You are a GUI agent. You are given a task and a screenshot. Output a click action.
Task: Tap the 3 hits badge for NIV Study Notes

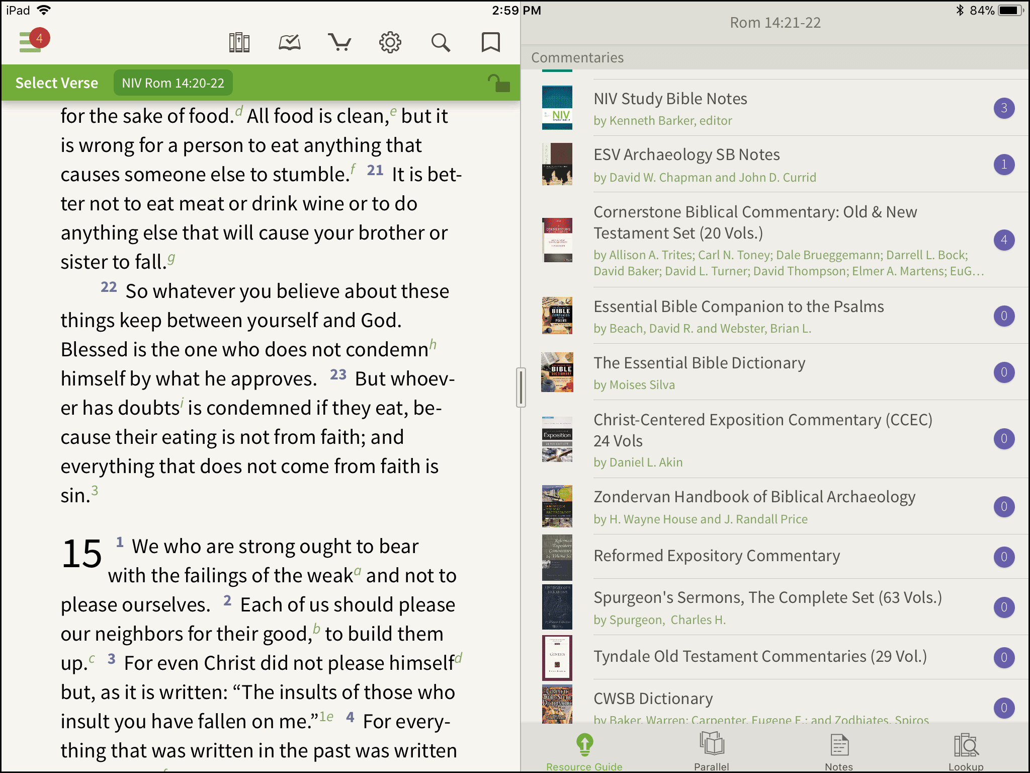(1004, 108)
